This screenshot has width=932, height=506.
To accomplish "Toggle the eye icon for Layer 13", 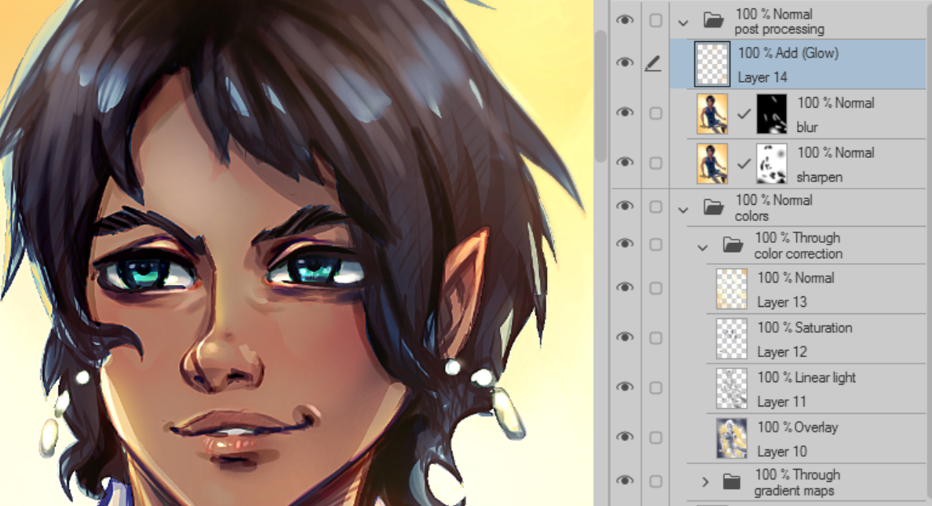I will 624,287.
